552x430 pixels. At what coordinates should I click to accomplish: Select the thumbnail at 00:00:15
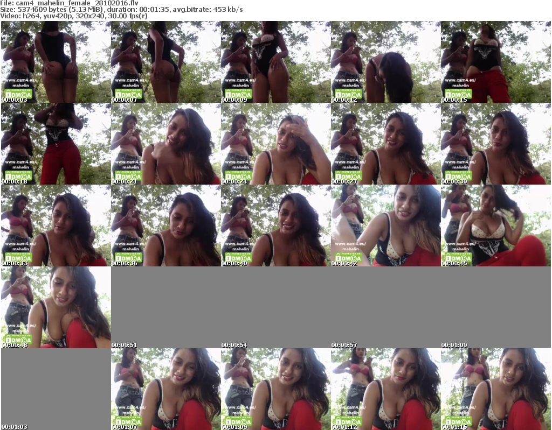(495, 62)
